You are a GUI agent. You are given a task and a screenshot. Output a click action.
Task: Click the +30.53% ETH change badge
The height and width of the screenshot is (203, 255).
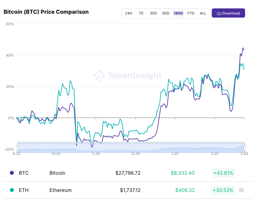223,190
